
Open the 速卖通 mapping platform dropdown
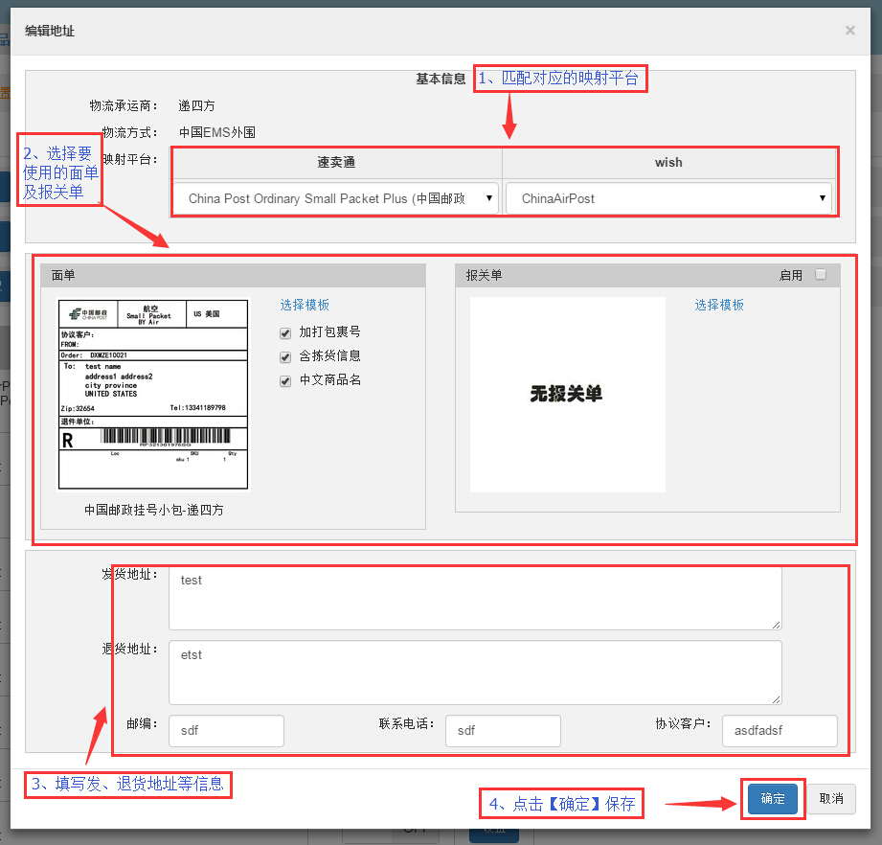coord(336,198)
